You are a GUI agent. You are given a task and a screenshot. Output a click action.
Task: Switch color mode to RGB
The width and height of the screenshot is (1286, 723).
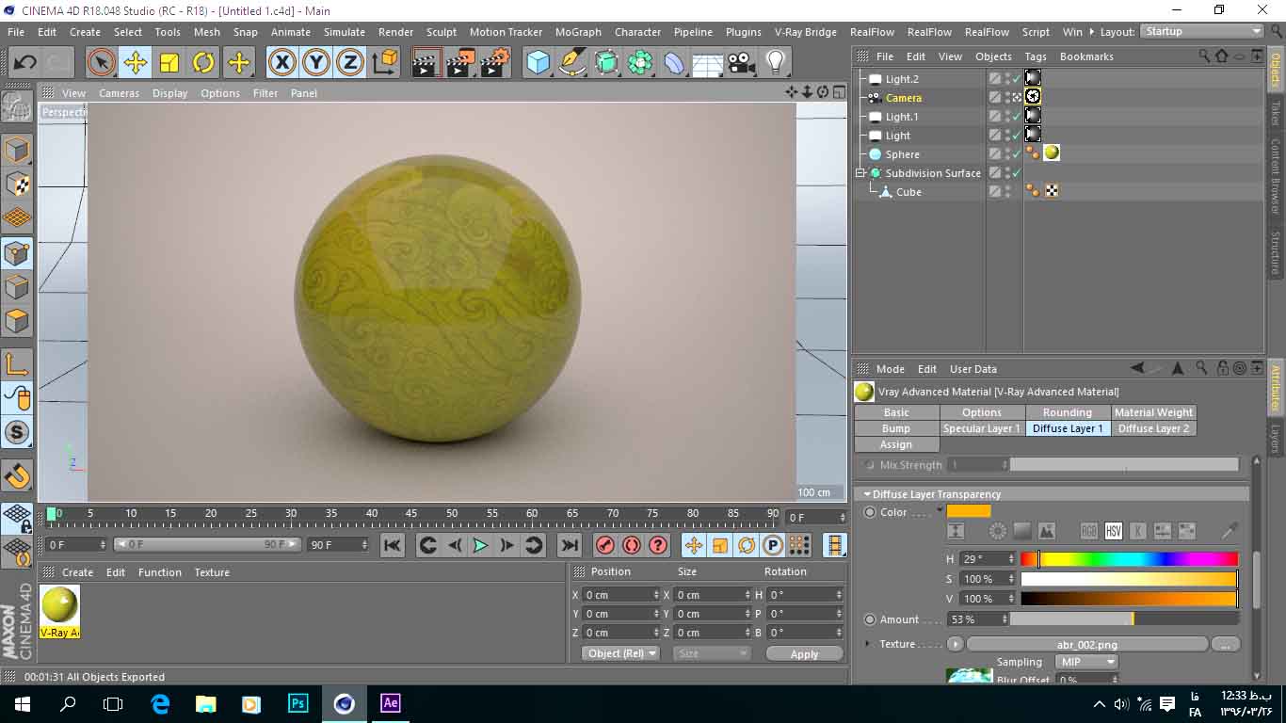click(x=1089, y=531)
